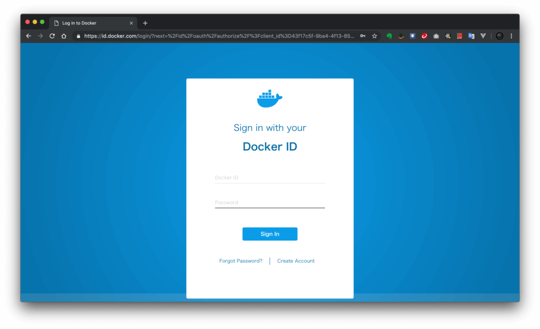Image resolution: width=540 pixels, height=329 pixels.
Task: Click the Docker whale logo
Action: point(269,99)
